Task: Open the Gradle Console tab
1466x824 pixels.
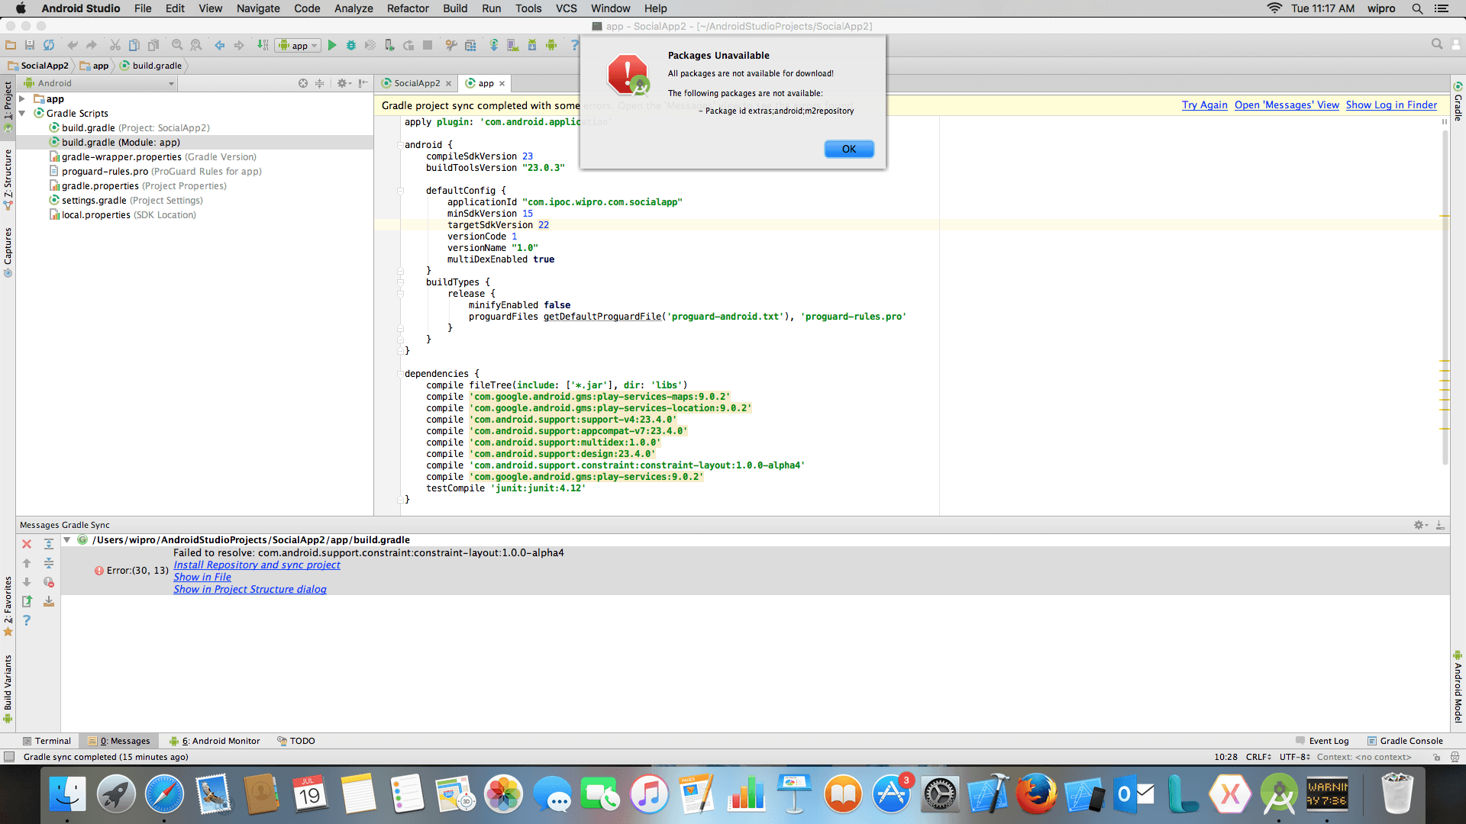Action: 1405,741
